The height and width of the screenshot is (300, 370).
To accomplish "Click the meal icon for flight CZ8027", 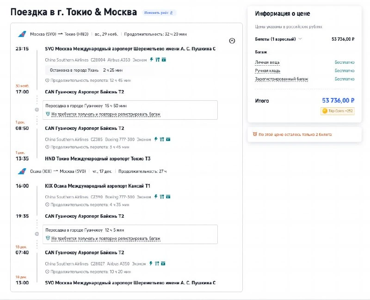I will [157, 263].
